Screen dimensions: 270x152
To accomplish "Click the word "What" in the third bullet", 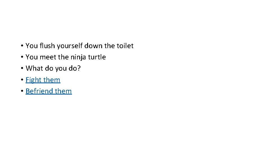I will click(x=33, y=68).
